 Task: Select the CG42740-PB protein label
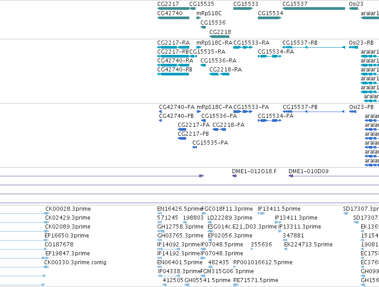[176, 116]
